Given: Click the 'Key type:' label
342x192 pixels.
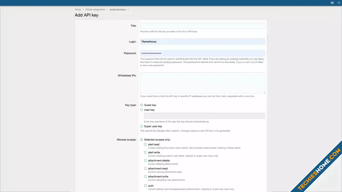Looking at the screenshot, I should pyautogui.click(x=131, y=105).
